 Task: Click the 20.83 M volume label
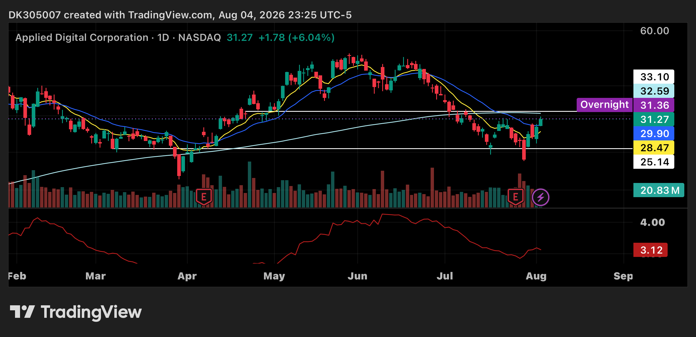pyautogui.click(x=659, y=190)
